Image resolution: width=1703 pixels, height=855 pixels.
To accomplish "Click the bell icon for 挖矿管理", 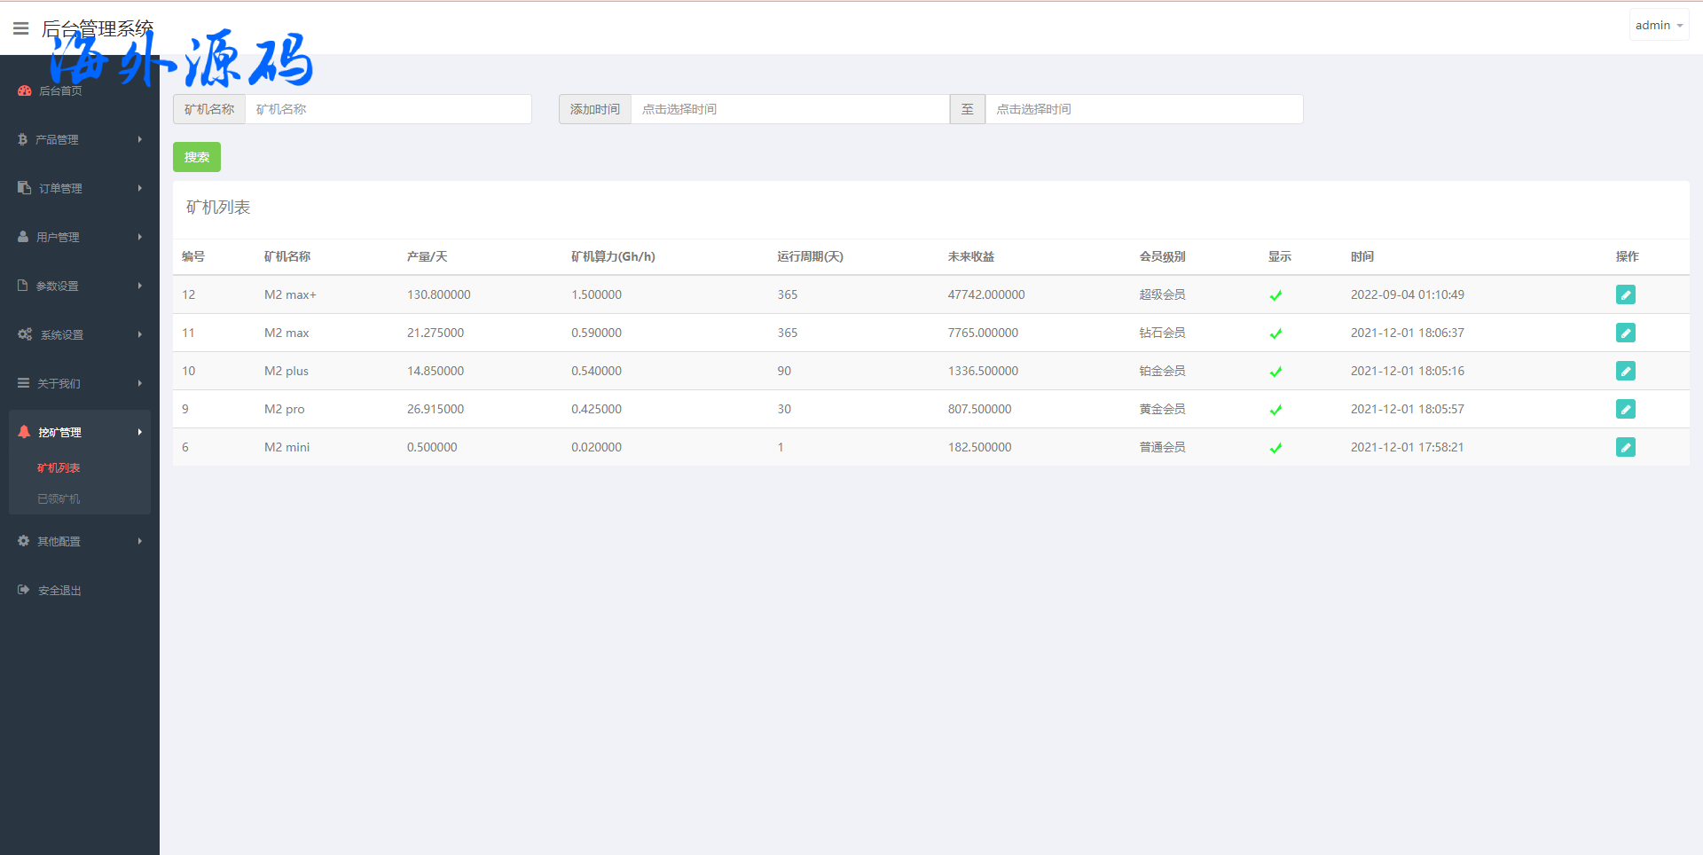I will click(x=24, y=432).
